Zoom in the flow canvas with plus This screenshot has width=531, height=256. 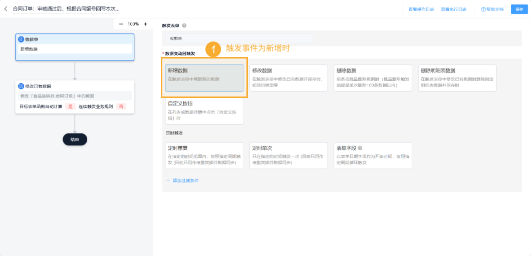point(145,24)
